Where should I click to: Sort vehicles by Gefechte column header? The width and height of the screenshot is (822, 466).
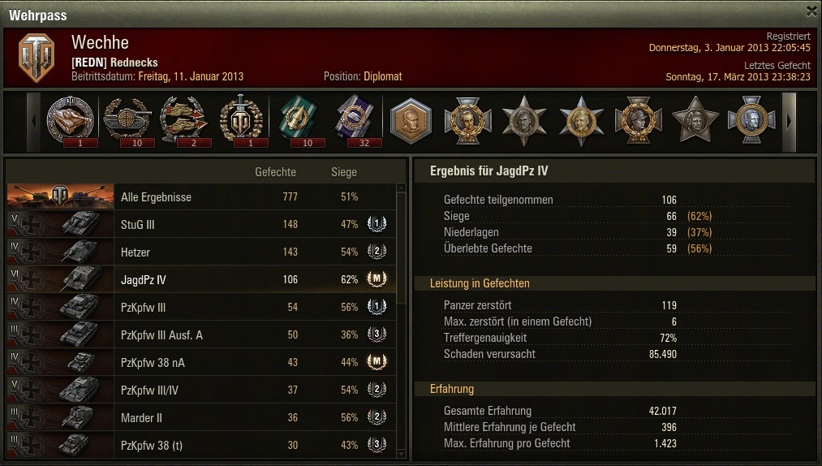coord(275,172)
